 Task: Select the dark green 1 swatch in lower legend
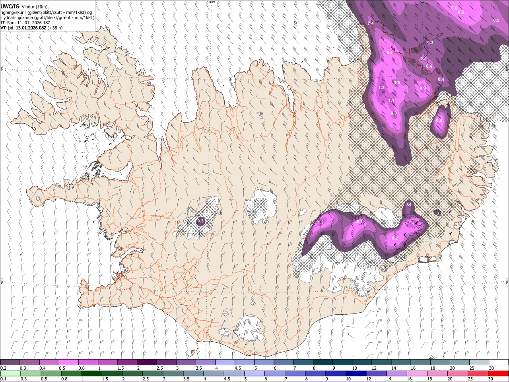pos(91,373)
